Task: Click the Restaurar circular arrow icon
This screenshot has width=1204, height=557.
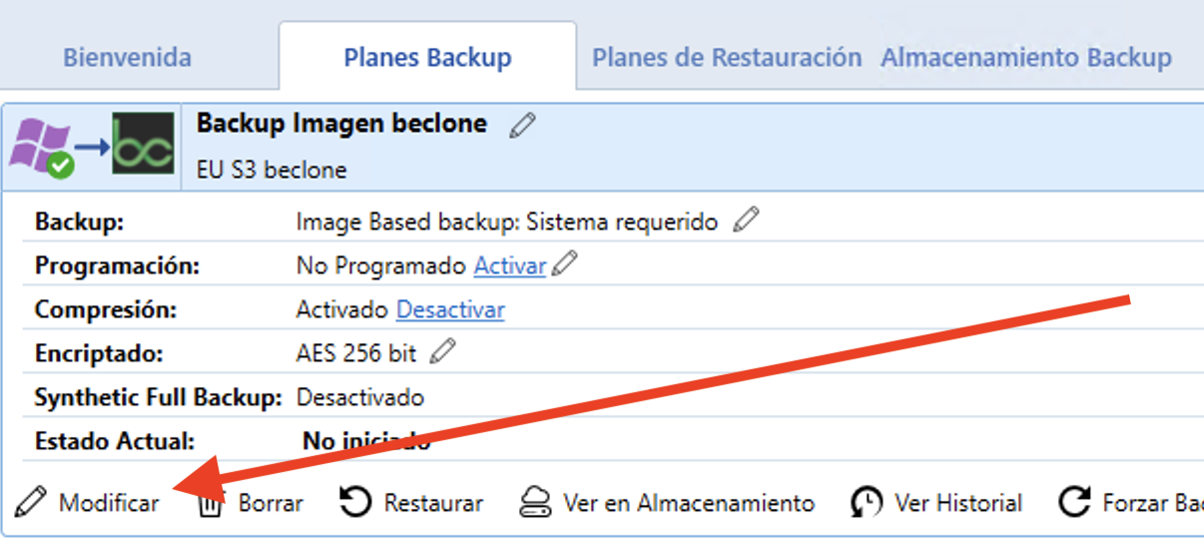Action: (355, 502)
